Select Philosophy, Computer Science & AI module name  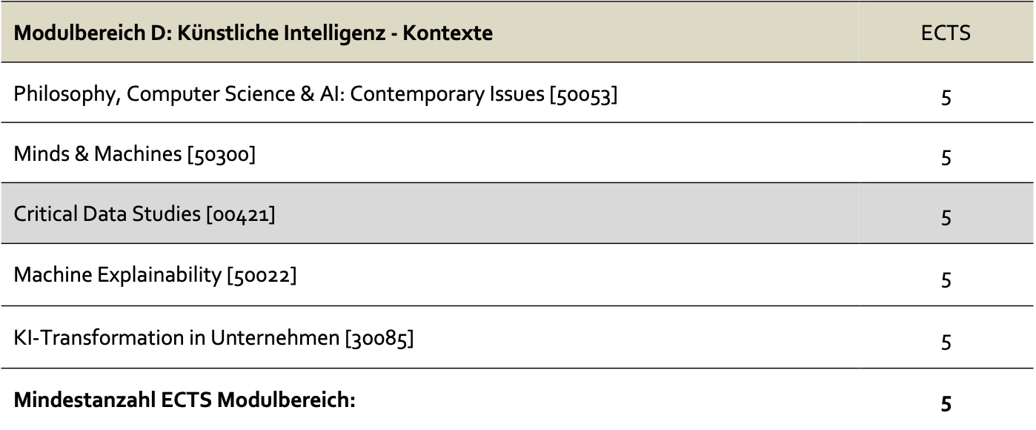pyautogui.click(x=279, y=95)
